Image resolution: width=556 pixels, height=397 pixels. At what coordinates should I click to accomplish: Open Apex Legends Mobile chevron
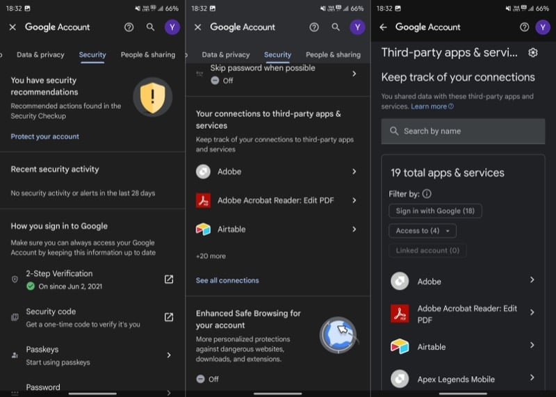[532, 378]
